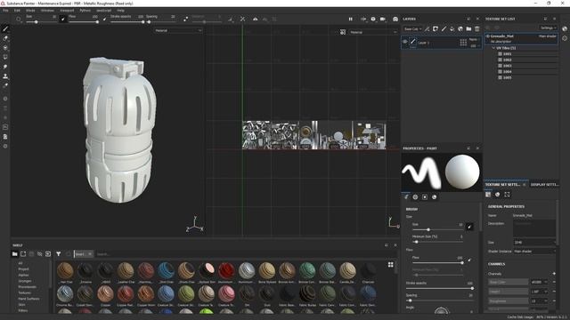
Task: Select the Polygon Fill tool
Action: 5,57
